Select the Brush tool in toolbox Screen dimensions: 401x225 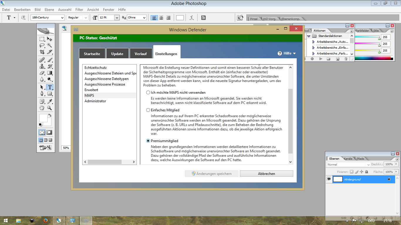pos(50,60)
